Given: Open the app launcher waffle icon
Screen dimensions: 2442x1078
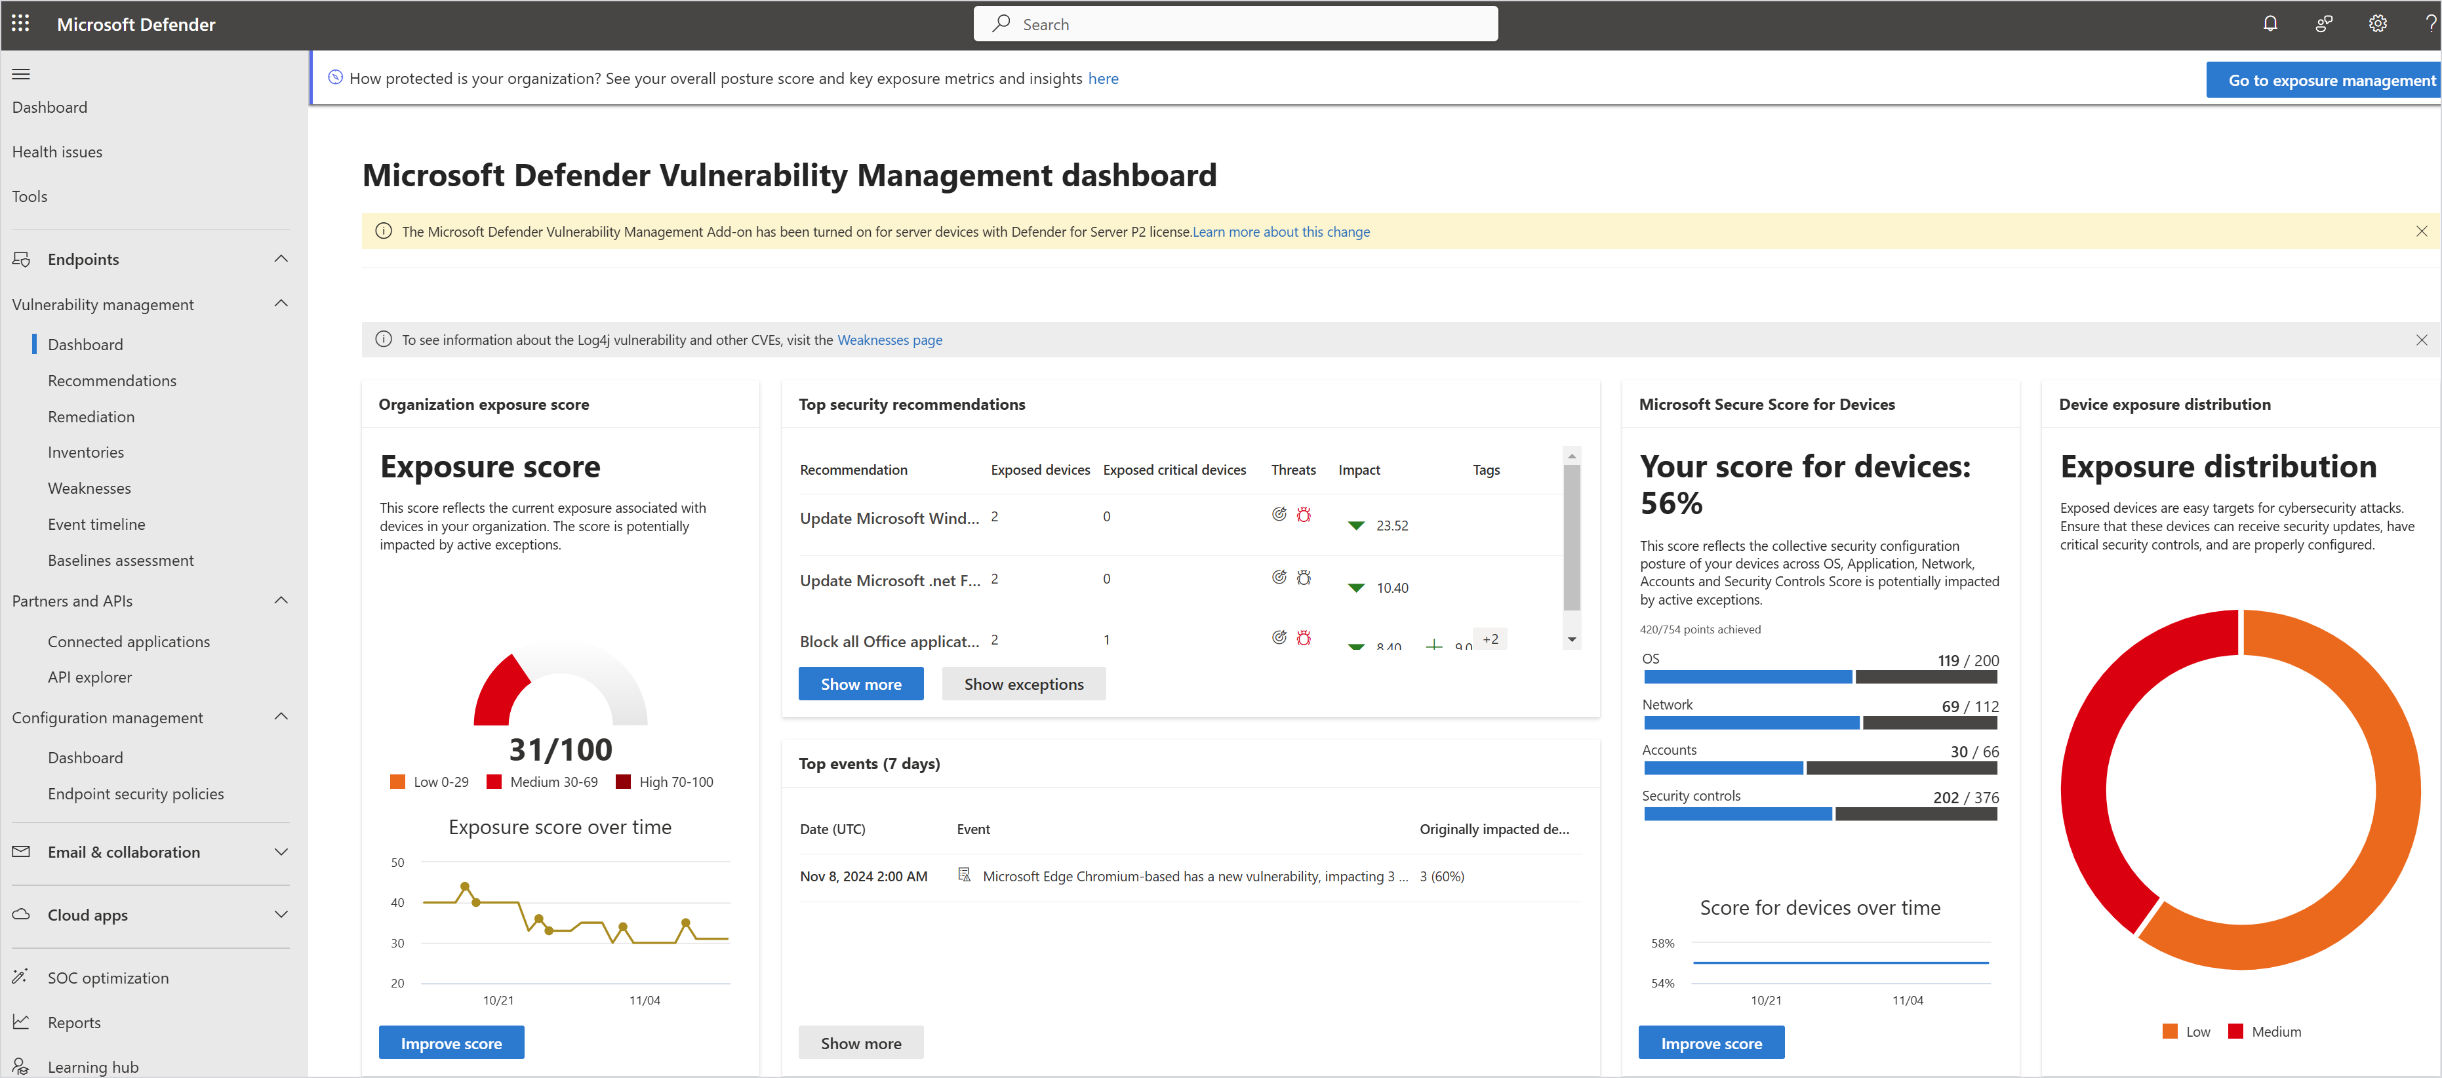Looking at the screenshot, I should tap(20, 24).
